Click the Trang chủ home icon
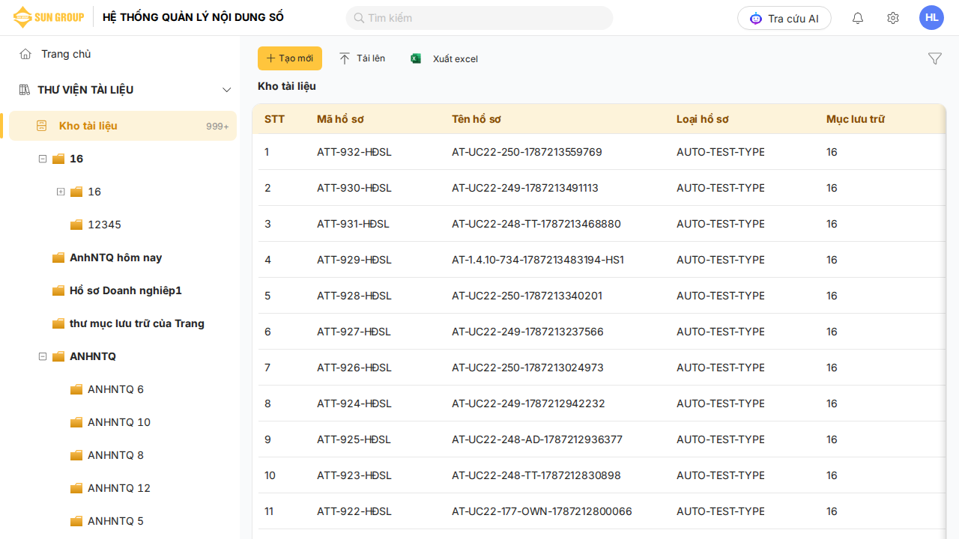This screenshot has width=959, height=539. (x=25, y=54)
